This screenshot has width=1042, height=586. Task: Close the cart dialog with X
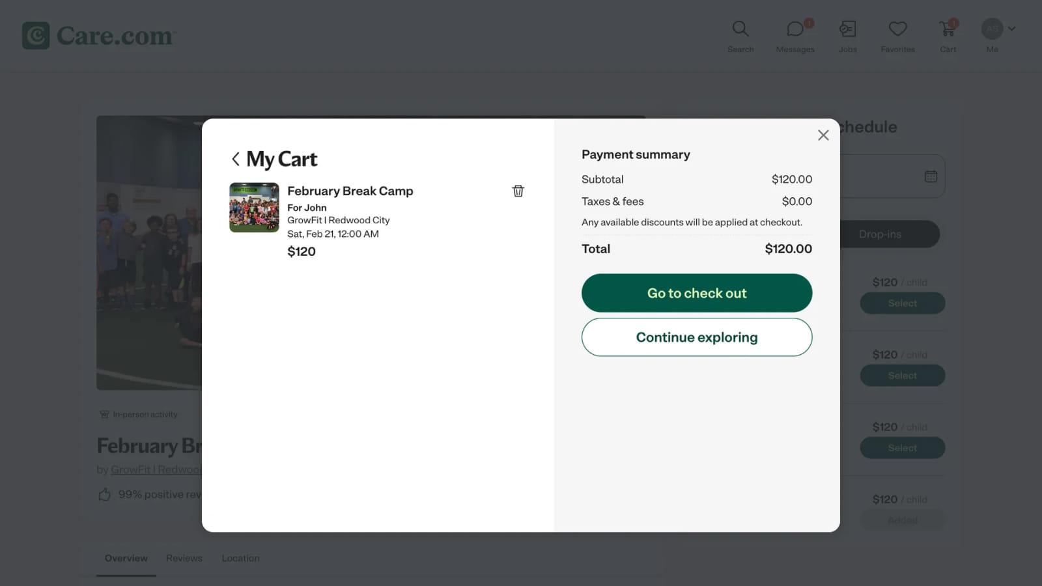[823, 135]
